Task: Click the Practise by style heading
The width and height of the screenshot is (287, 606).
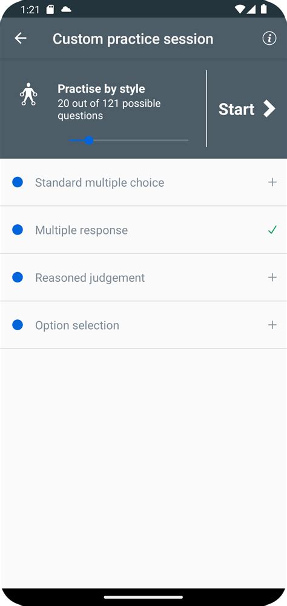Action: (101, 89)
